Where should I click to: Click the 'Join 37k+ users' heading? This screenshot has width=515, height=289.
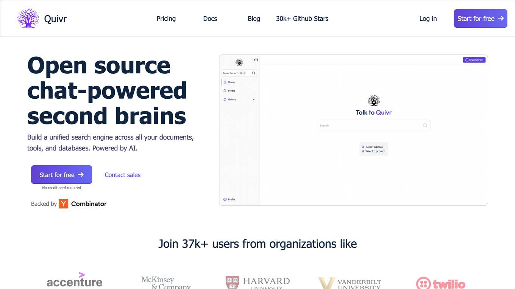click(257, 244)
